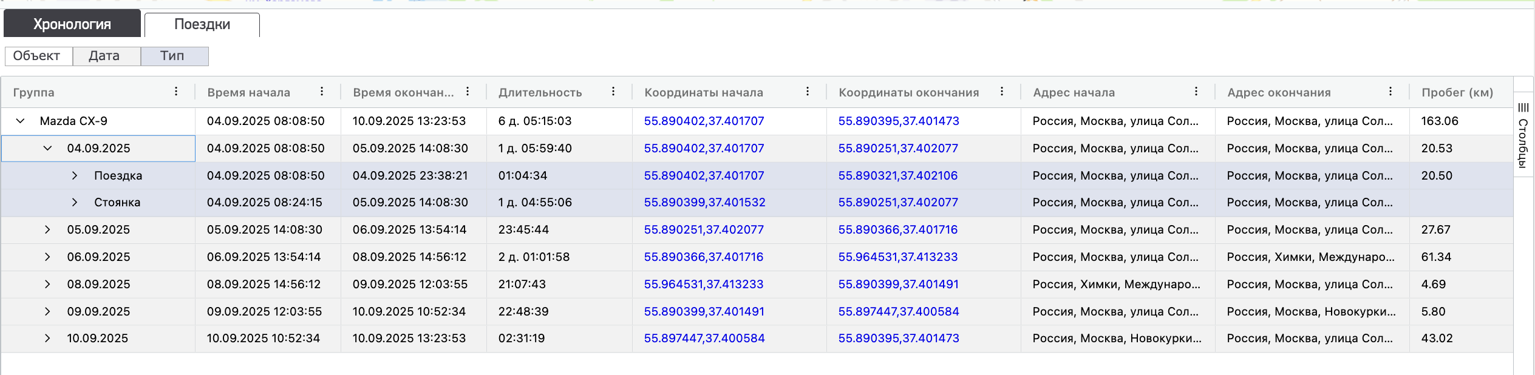Expand the Поездка row
The width and height of the screenshot is (1535, 375).
tap(75, 175)
